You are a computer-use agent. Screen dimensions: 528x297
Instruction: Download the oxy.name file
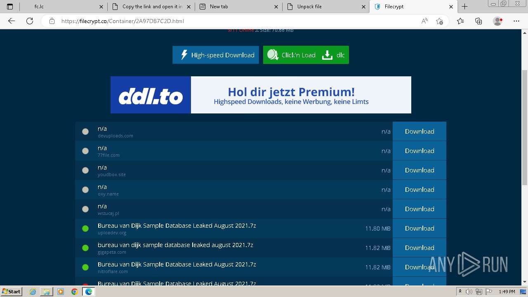(x=420, y=189)
